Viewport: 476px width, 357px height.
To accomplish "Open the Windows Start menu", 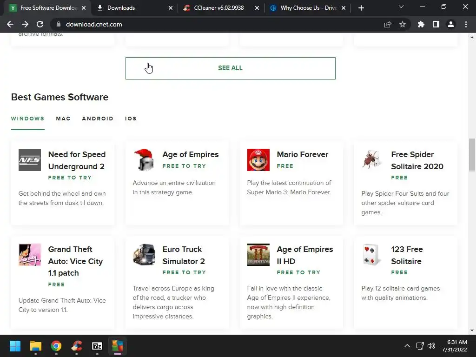I will coord(15,346).
